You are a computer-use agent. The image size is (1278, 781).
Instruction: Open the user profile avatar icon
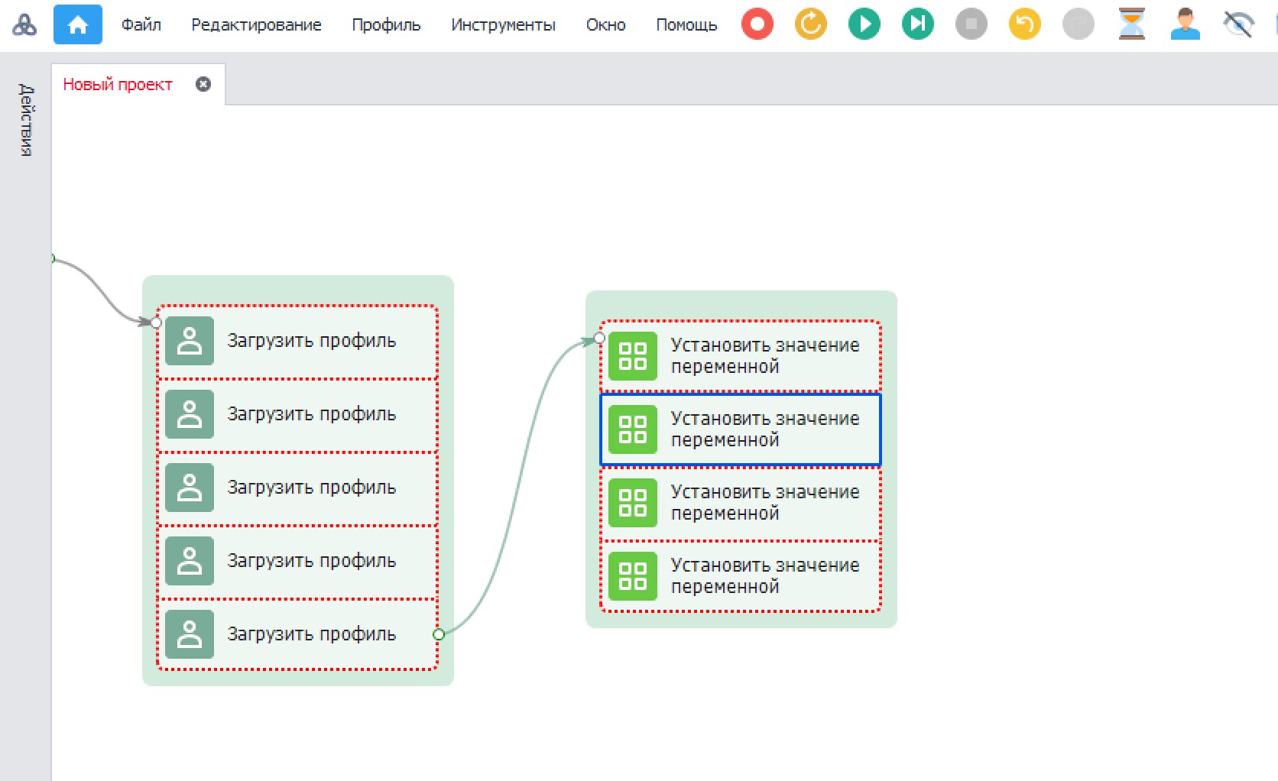pos(1185,24)
